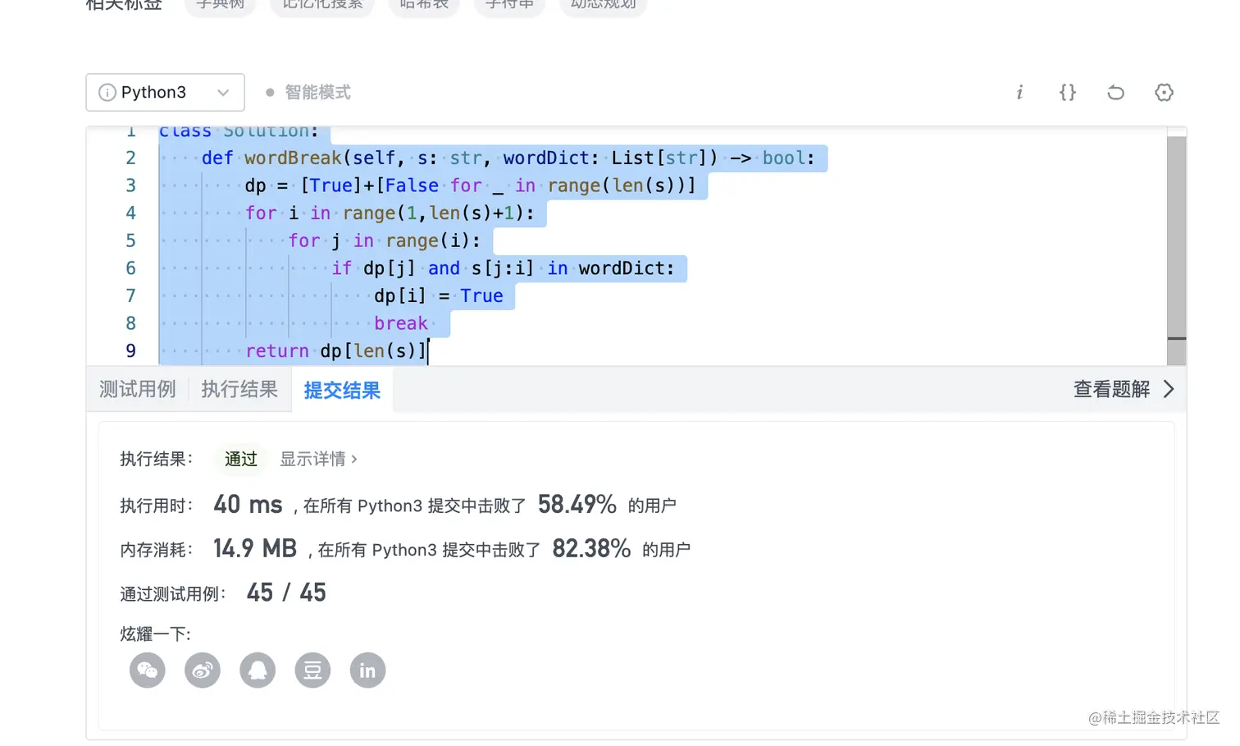Switch to the 测试用例 tab

(x=138, y=389)
